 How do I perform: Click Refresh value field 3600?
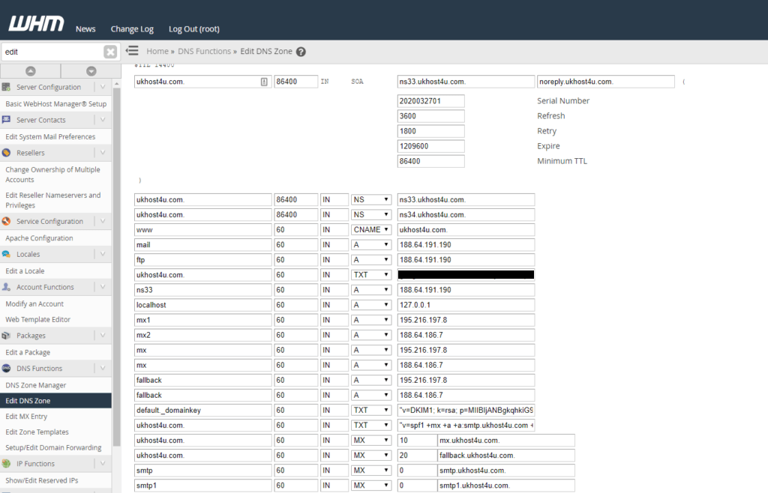click(431, 116)
